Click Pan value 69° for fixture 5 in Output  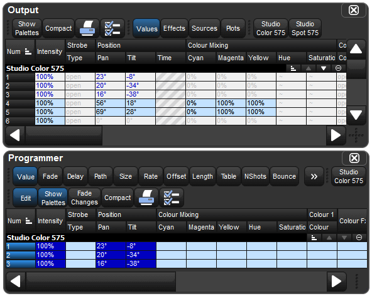click(x=110, y=112)
